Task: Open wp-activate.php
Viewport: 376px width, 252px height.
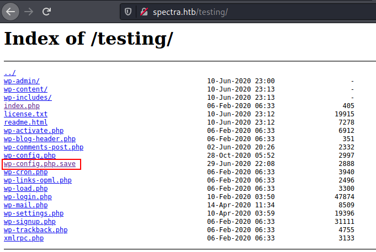Action: [x=34, y=131]
